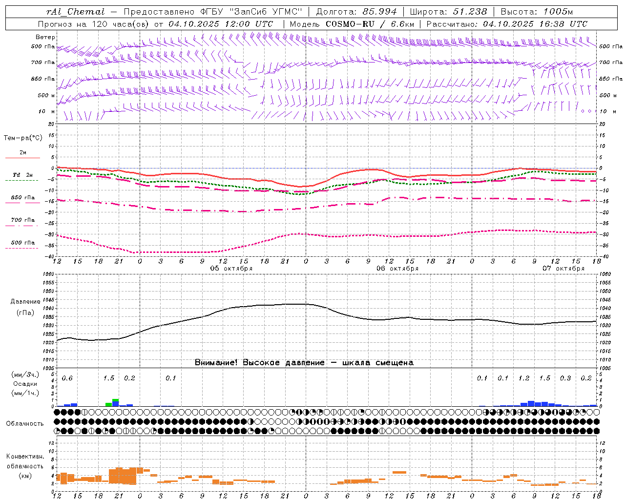Select the 'Модель COSMO-RU / 6.6км' label
The image size is (625, 500).
[352, 24]
